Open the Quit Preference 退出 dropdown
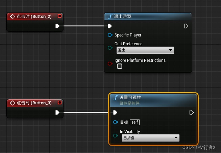Image resolution: width=221 pixels, height=153 pixels. [x=145, y=50]
